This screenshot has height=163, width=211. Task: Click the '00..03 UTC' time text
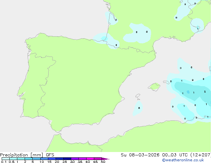(x=175, y=155)
